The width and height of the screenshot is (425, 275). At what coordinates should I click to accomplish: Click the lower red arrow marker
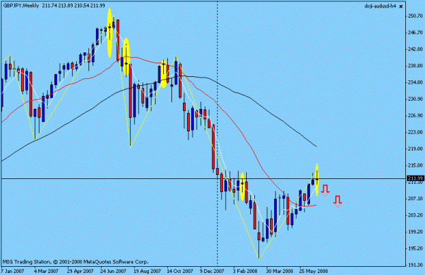click(337, 201)
